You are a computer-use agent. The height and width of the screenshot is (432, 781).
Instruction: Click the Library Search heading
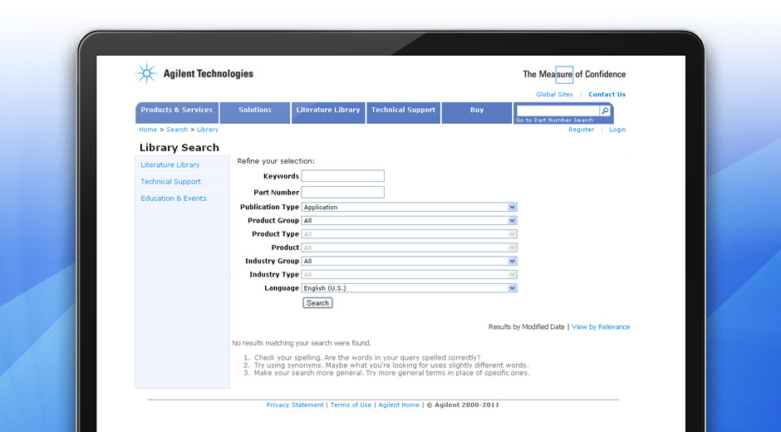179,148
